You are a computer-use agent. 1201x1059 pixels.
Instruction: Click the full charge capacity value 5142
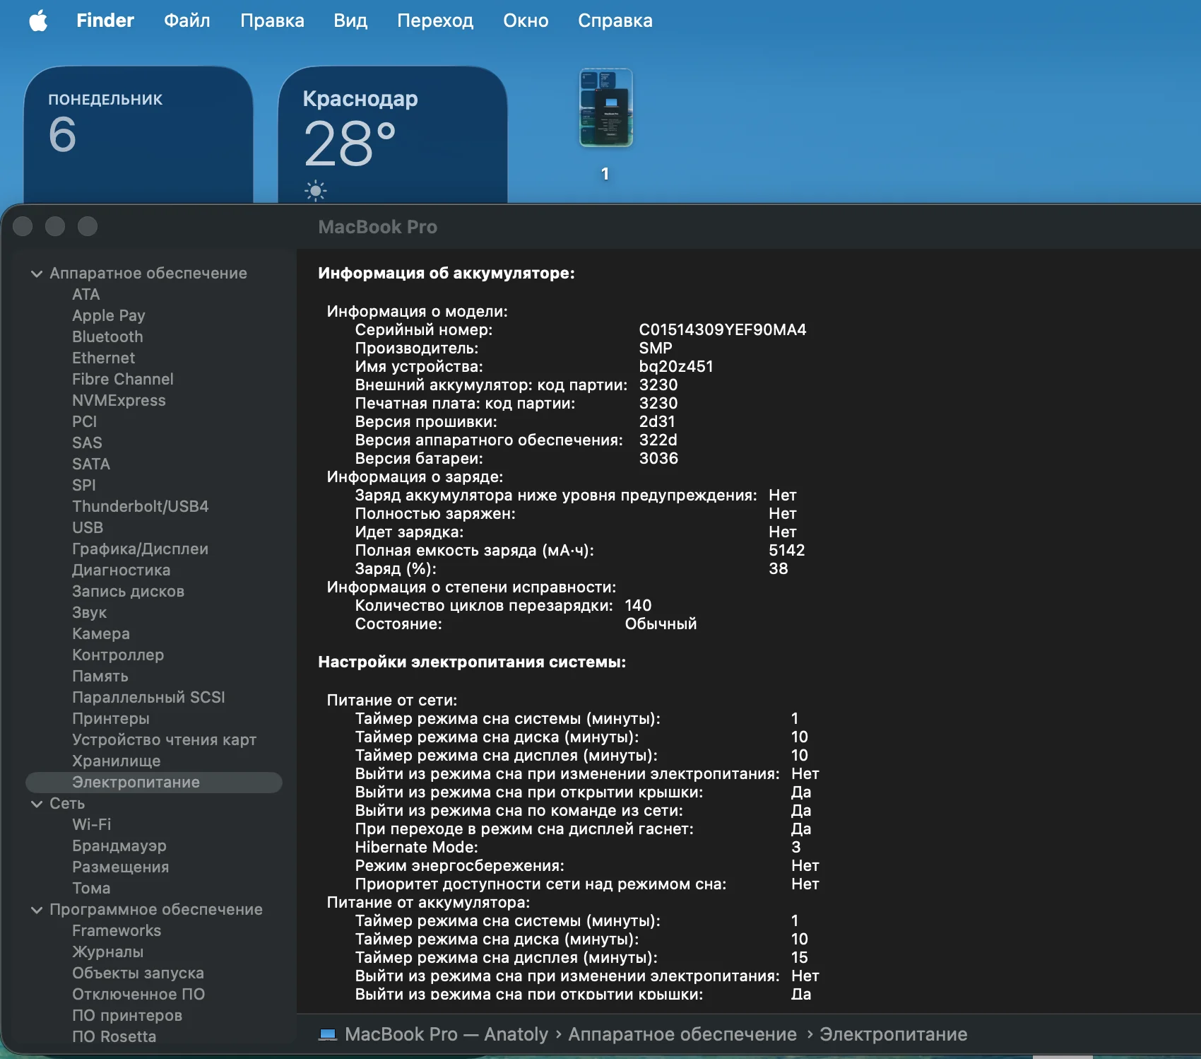click(x=787, y=551)
